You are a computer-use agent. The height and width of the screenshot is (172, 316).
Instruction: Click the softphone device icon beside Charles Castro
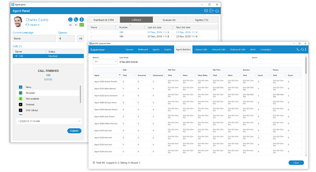70,19
